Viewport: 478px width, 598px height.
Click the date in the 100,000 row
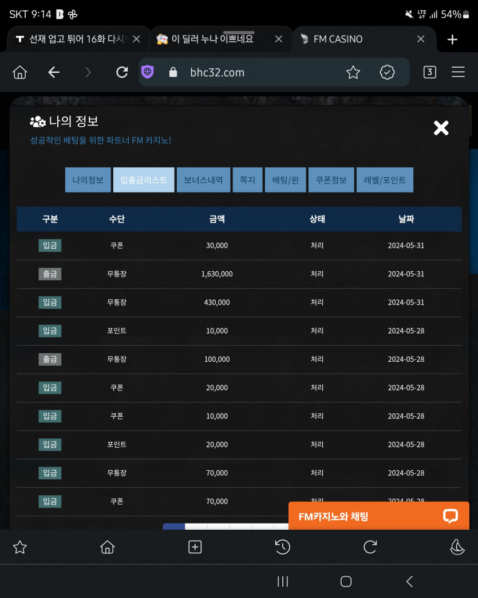coord(406,359)
